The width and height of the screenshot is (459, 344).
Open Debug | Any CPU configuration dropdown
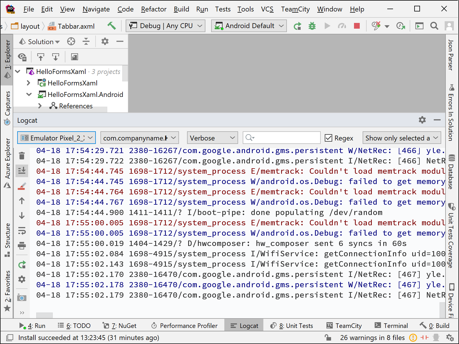(x=166, y=26)
